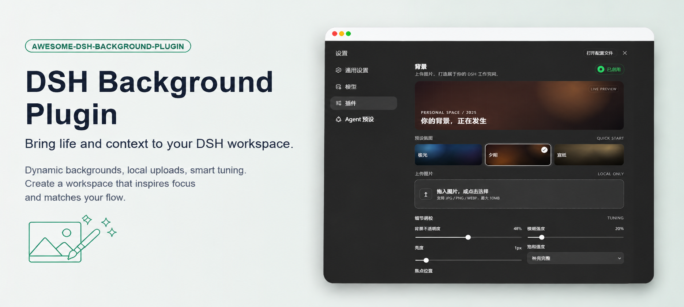Image resolution: width=684 pixels, height=307 pixels.
Task: Click the 预设氛围 section label
Action: (424, 138)
